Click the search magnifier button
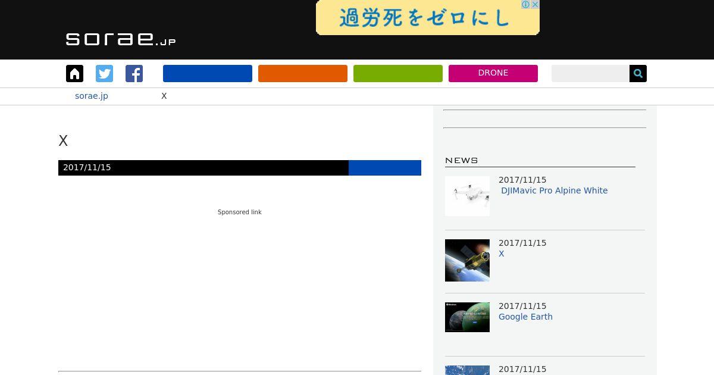Screen dimensions: 714x375 (x=638, y=73)
